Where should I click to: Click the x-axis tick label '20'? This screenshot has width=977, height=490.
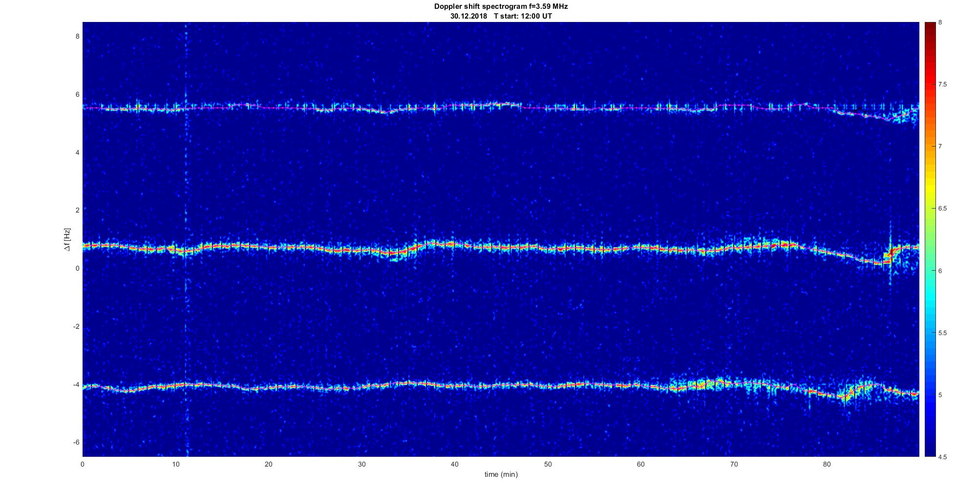(268, 464)
